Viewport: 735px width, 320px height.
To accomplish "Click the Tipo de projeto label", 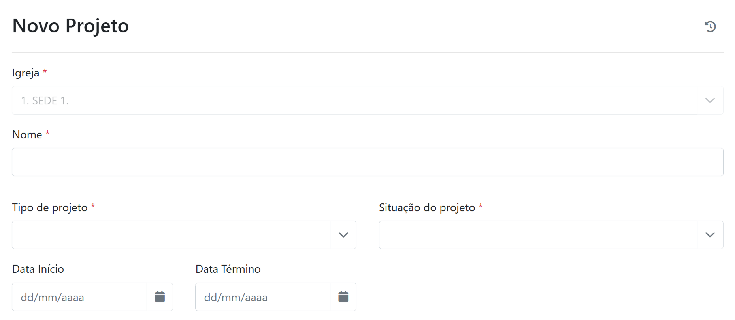I will [x=50, y=208].
